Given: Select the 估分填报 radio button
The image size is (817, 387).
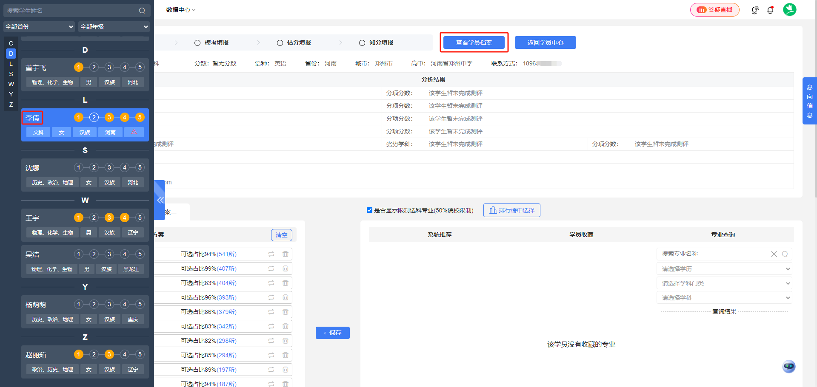Looking at the screenshot, I should click(280, 42).
